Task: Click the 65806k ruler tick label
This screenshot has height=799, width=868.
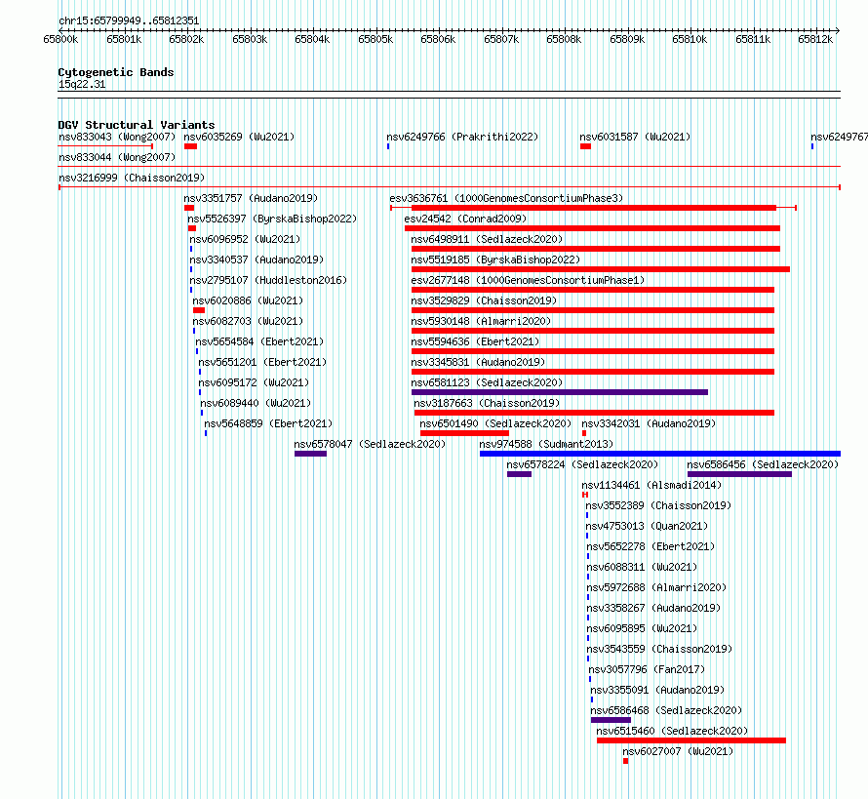Action: click(x=438, y=39)
